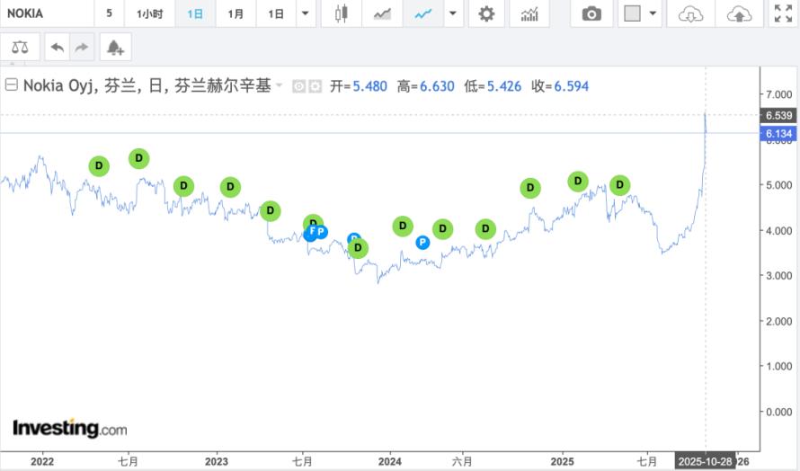Select the area chart style icon

pyautogui.click(x=383, y=13)
